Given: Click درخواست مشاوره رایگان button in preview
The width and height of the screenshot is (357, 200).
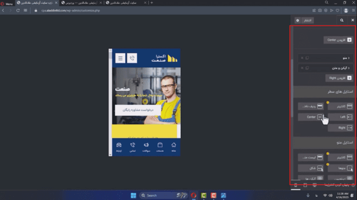Looking at the screenshot, I should (x=138, y=110).
